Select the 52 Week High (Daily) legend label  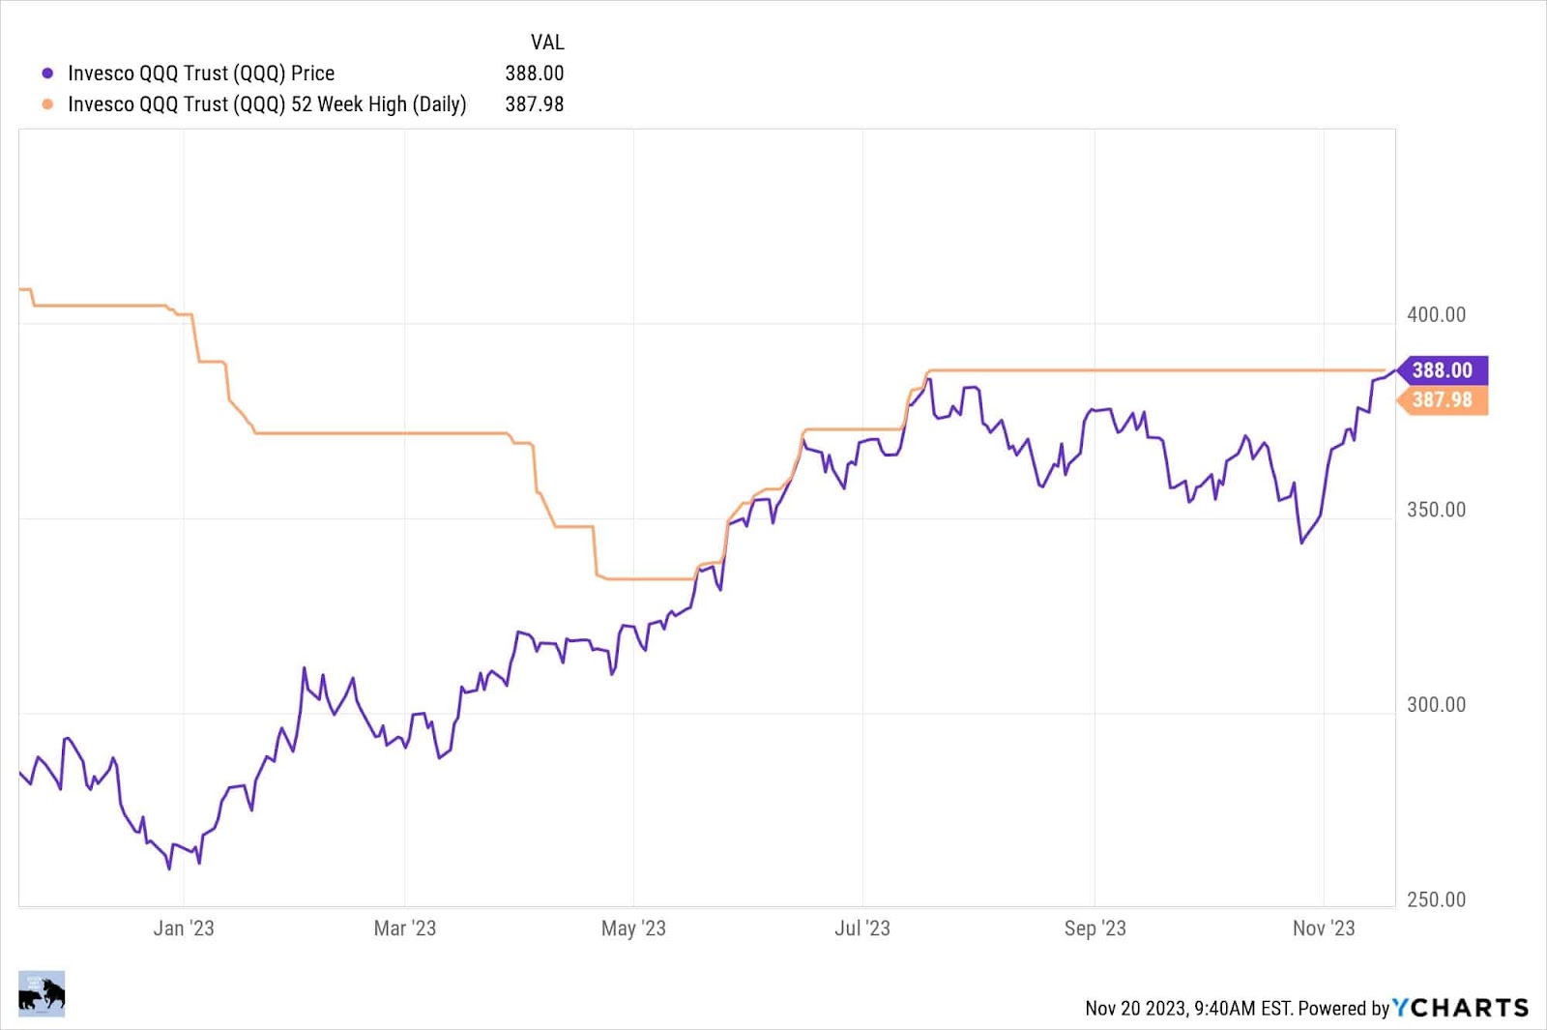pos(267,104)
